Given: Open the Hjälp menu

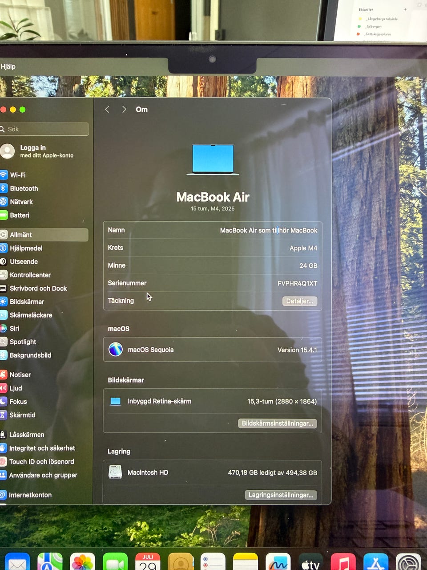Looking at the screenshot, I should coord(8,66).
